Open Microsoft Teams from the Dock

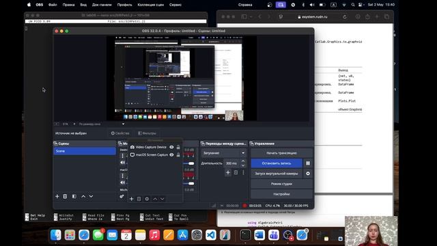click(x=273, y=235)
